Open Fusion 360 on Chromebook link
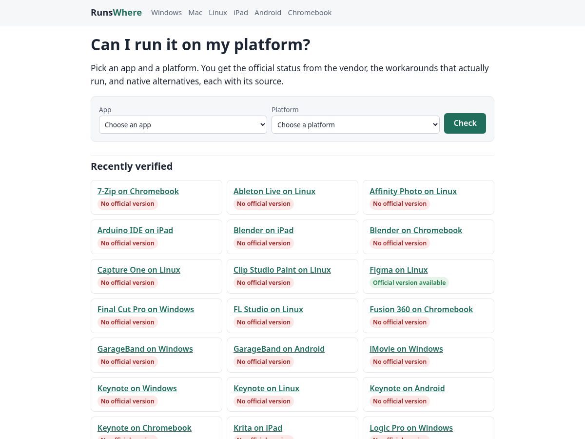 421,309
